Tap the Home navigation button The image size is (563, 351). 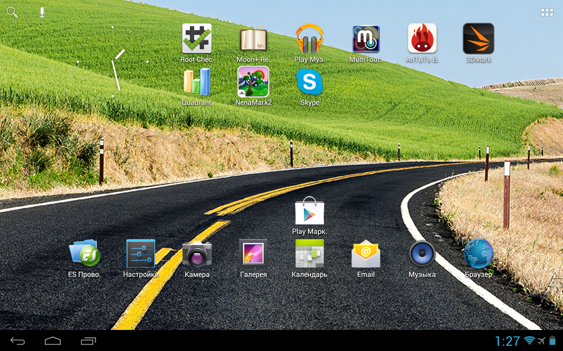53,341
